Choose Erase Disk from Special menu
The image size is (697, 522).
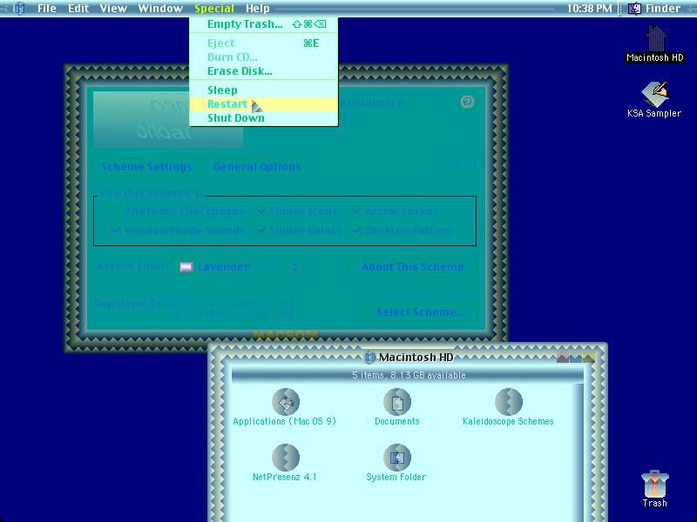264,71
